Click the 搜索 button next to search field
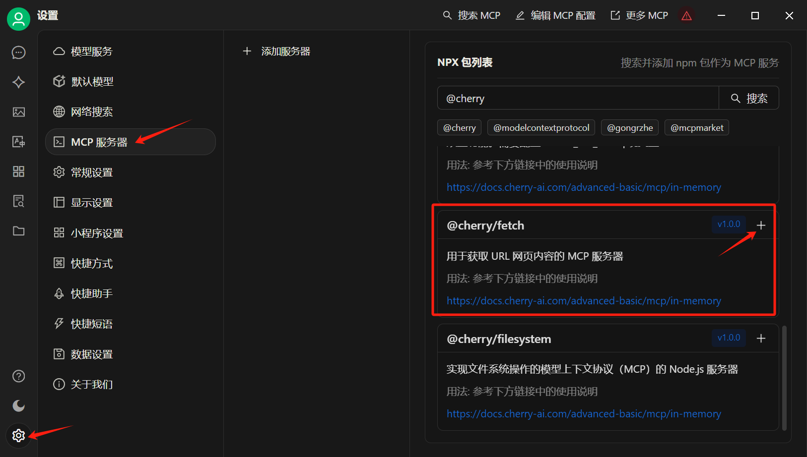 point(748,98)
